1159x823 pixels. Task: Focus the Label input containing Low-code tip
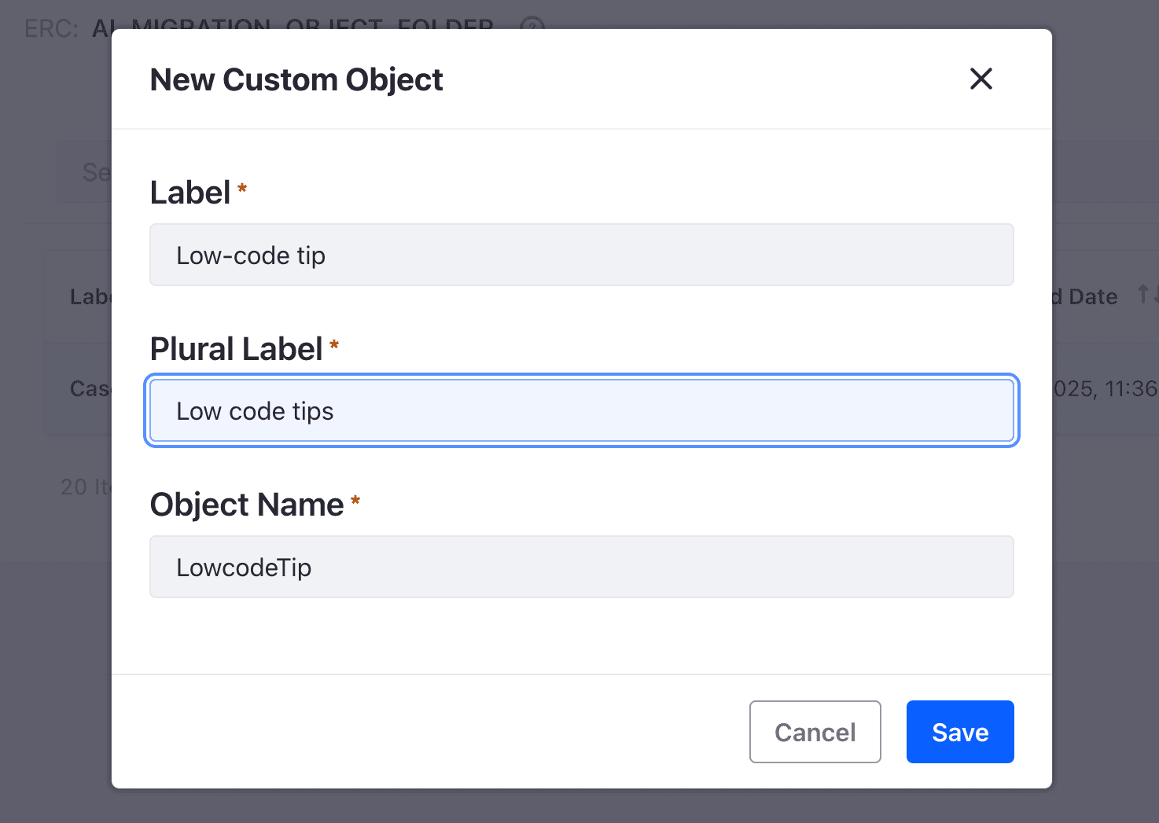[581, 255]
